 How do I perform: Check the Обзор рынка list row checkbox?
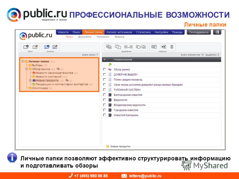coord(104,70)
